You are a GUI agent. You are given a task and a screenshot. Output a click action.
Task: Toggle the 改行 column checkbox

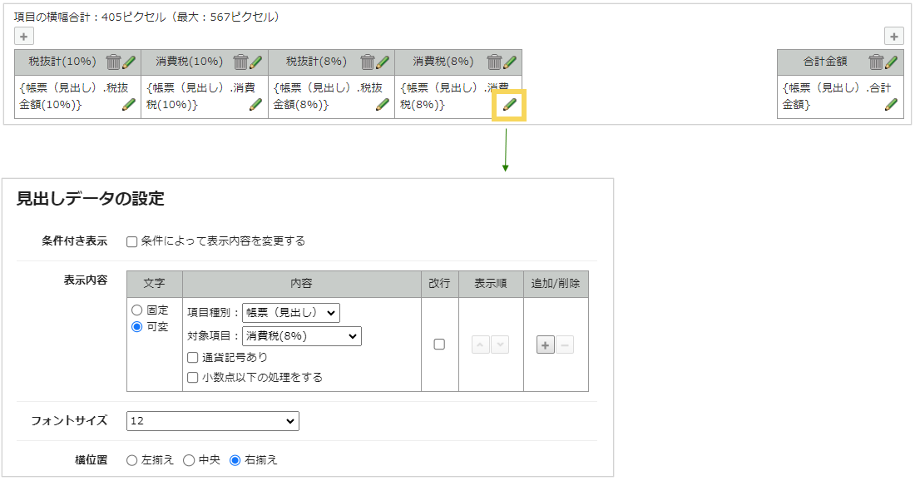(x=439, y=345)
